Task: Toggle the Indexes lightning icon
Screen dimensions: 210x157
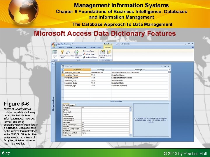Action: click(109, 52)
